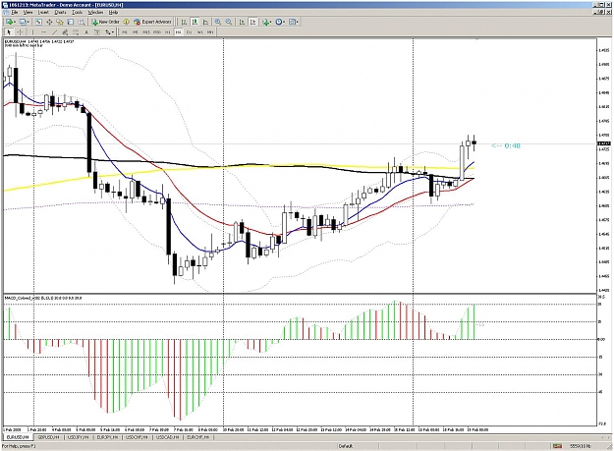
Task: Switch to the USDCAD,H4 chart tab
Action: point(169,437)
